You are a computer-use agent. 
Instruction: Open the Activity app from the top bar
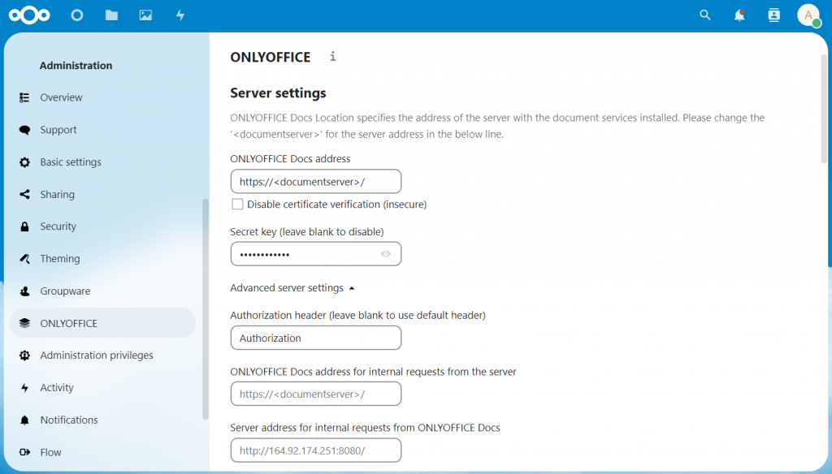click(x=180, y=15)
